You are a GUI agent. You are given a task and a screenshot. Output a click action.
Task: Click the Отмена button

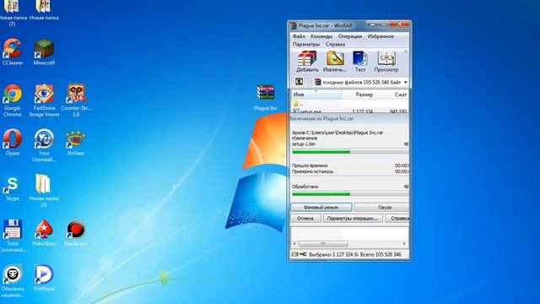(305, 218)
